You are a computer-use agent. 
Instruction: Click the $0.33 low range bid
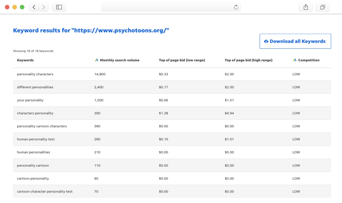[x=163, y=74]
